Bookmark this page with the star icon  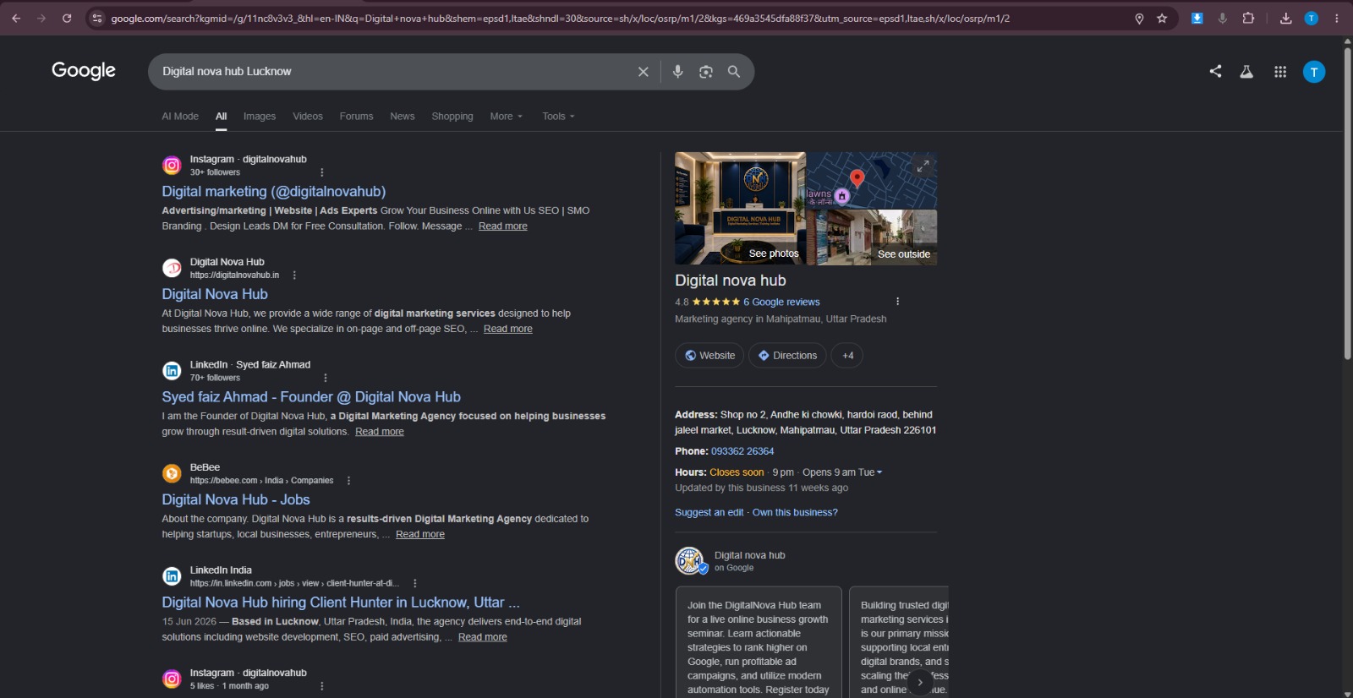click(1162, 19)
